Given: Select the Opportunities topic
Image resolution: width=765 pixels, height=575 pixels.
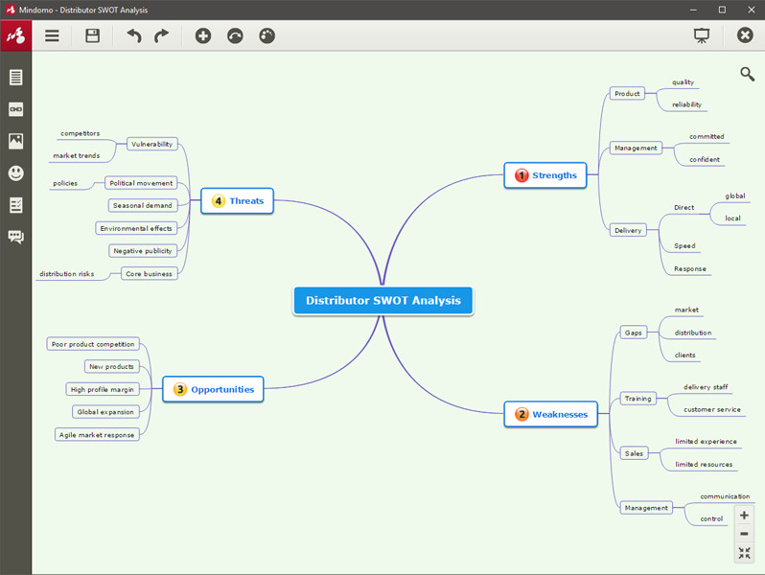Looking at the screenshot, I should (x=213, y=389).
